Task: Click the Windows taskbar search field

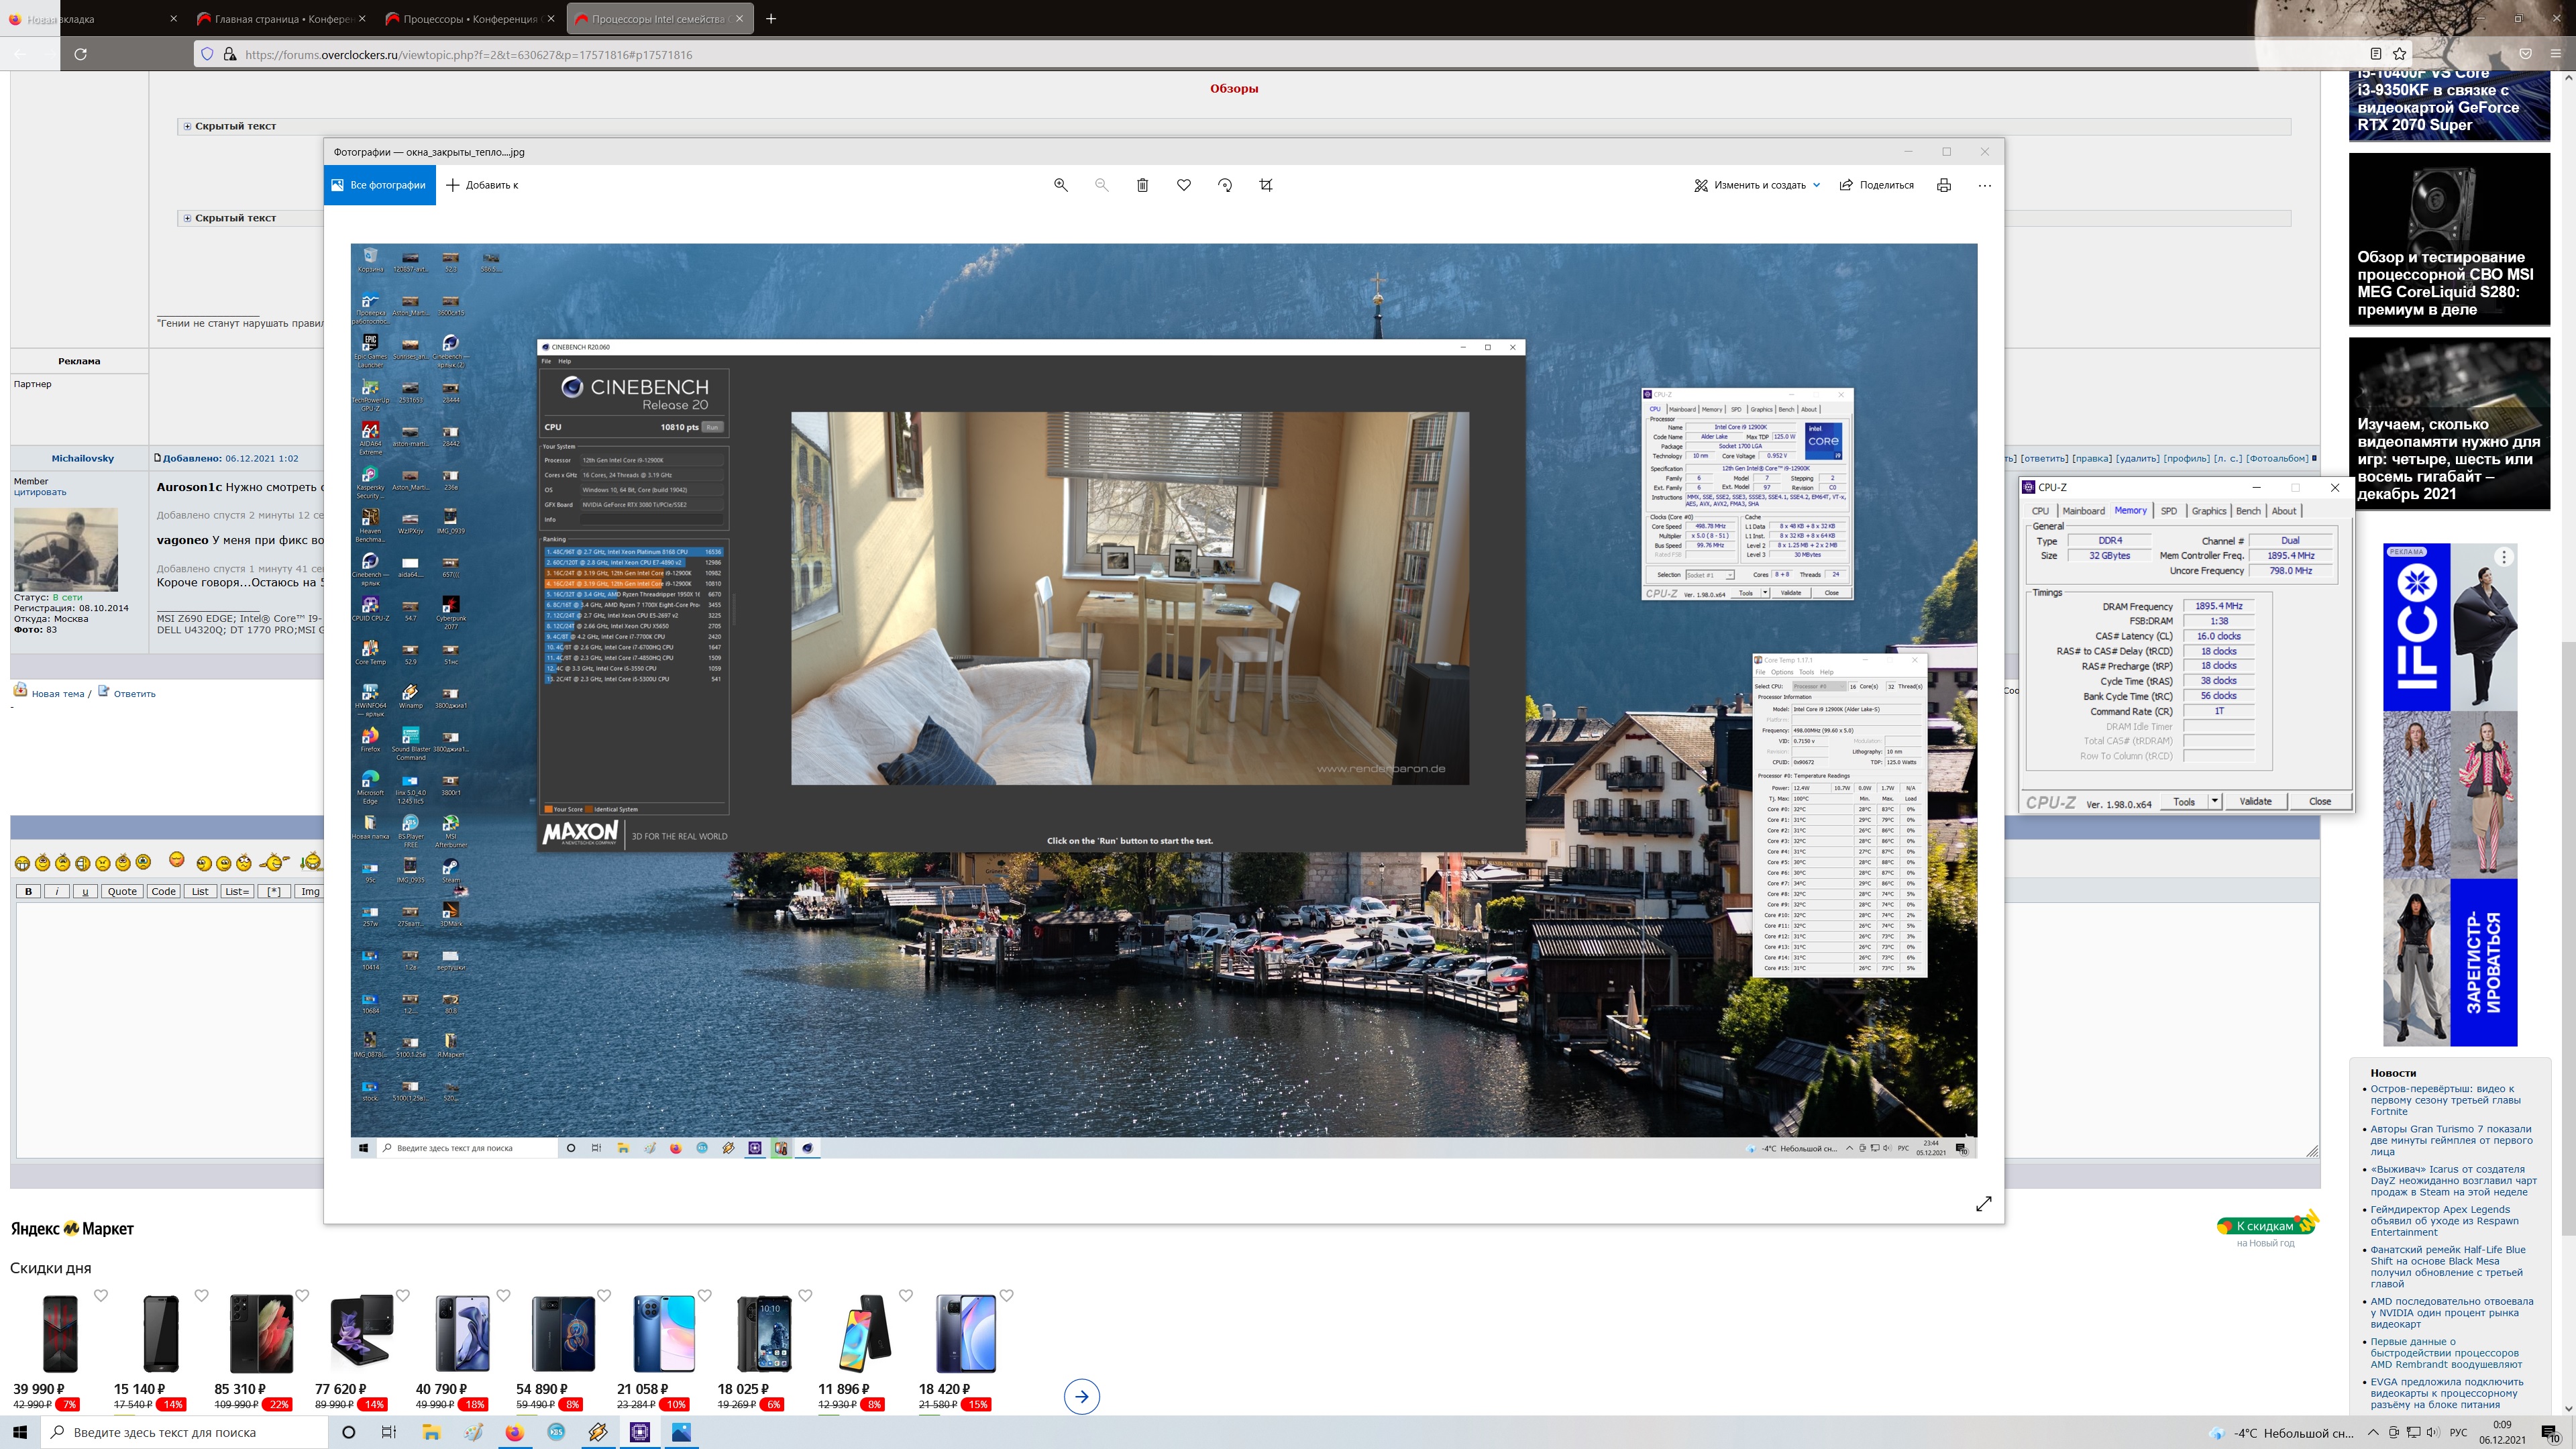Action: (185, 1432)
